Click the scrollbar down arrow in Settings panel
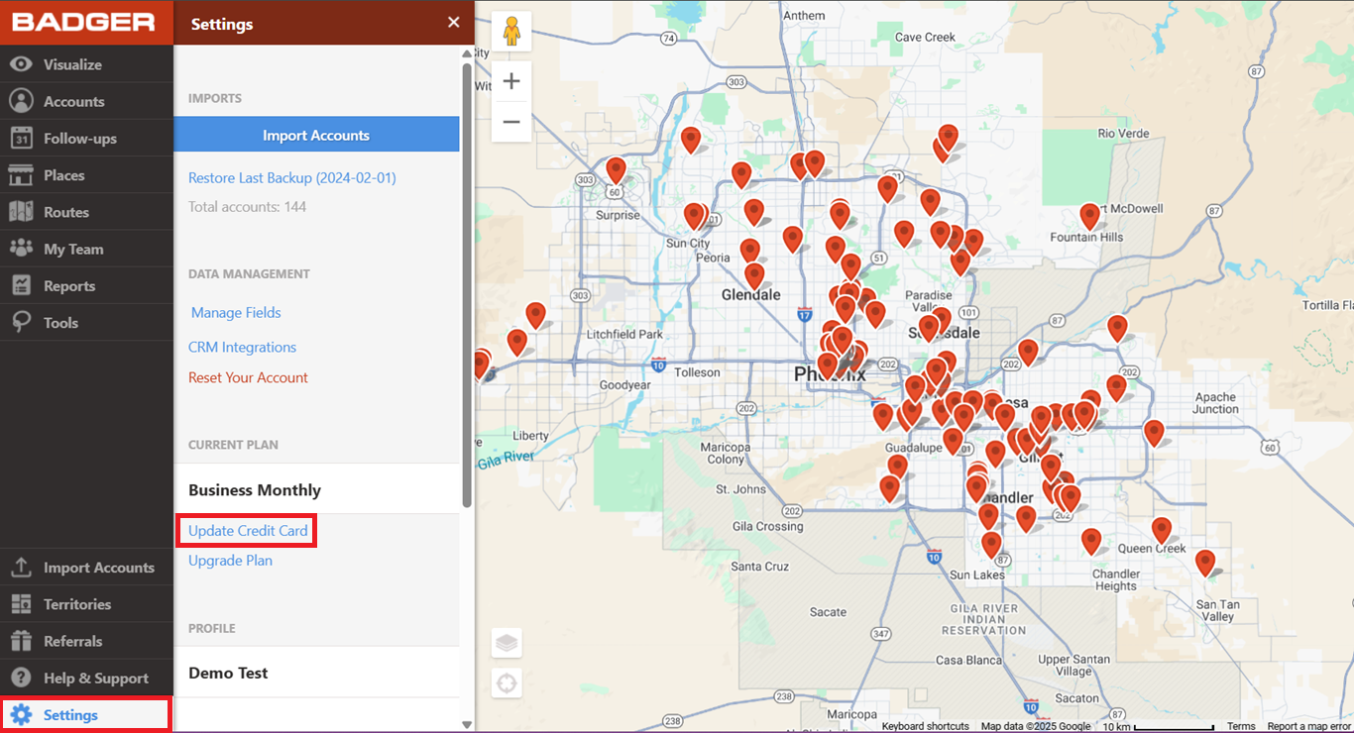The height and width of the screenshot is (733, 1354). [x=467, y=725]
